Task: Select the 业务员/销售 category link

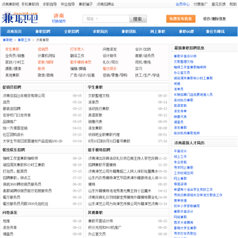Action: click(x=15, y=56)
